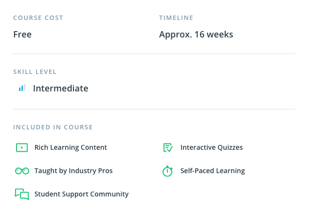Click the Self-Paced Learning text

pyautogui.click(x=212, y=171)
